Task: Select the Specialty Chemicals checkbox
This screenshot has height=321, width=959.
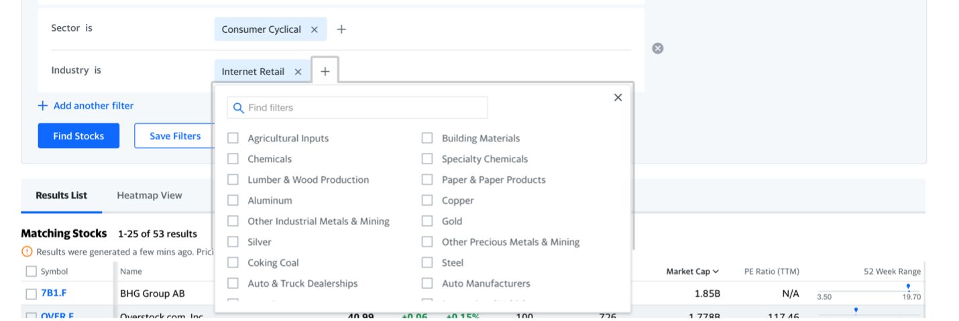Action: [427, 159]
